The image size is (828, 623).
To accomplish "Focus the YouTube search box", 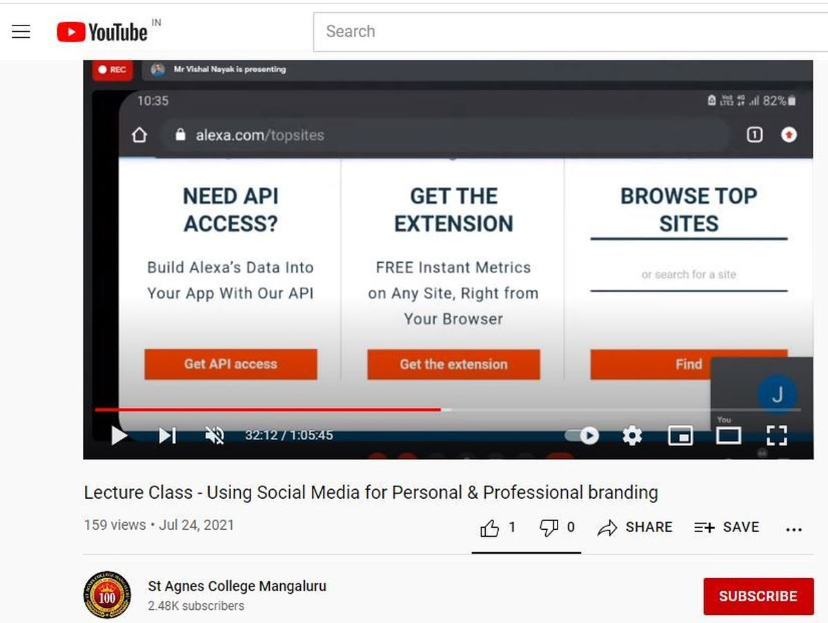I will (570, 32).
